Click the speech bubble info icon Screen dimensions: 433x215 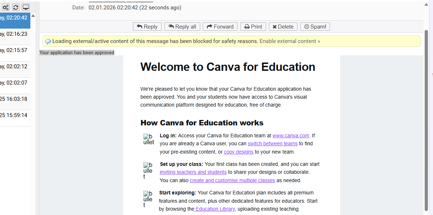48,42
